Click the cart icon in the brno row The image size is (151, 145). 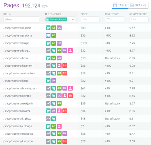[48, 58]
